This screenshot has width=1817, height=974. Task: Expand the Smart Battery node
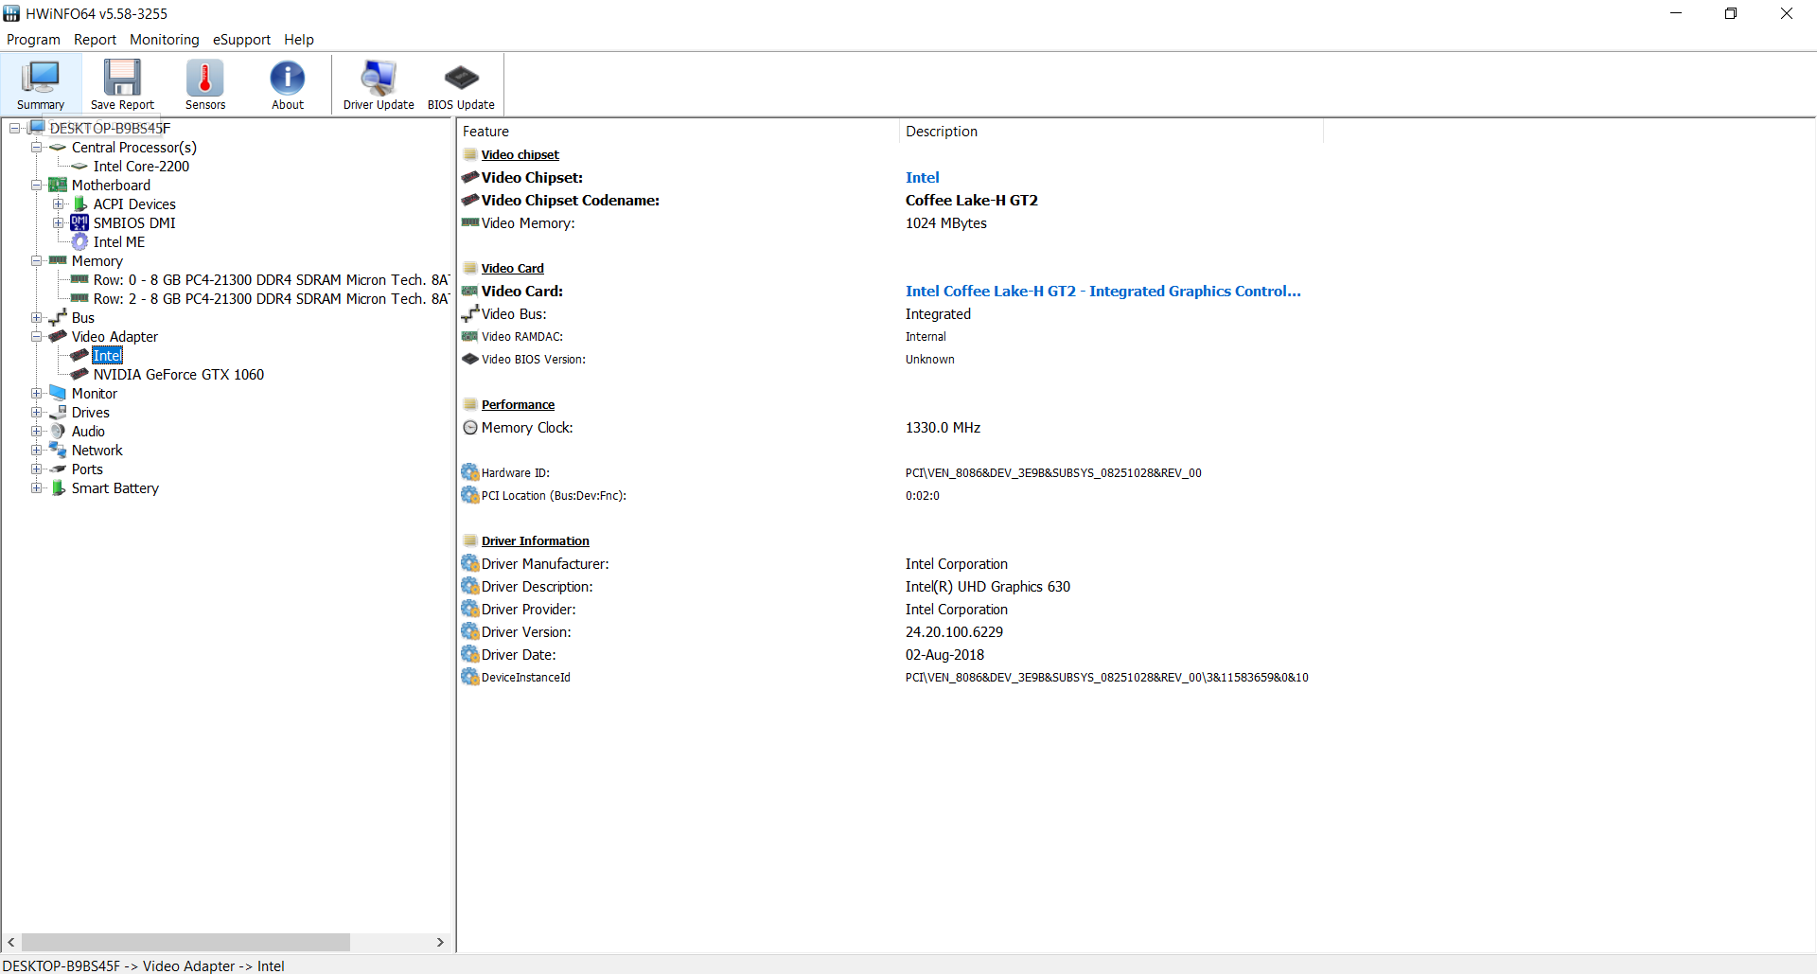(36, 487)
